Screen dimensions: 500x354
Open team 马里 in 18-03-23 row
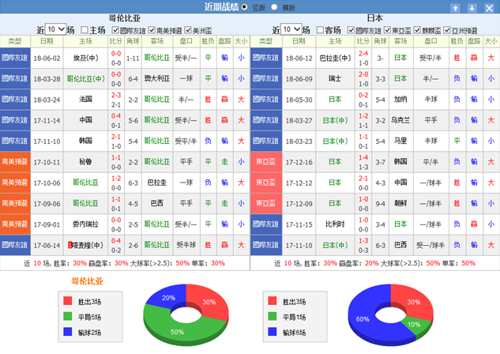click(x=400, y=141)
